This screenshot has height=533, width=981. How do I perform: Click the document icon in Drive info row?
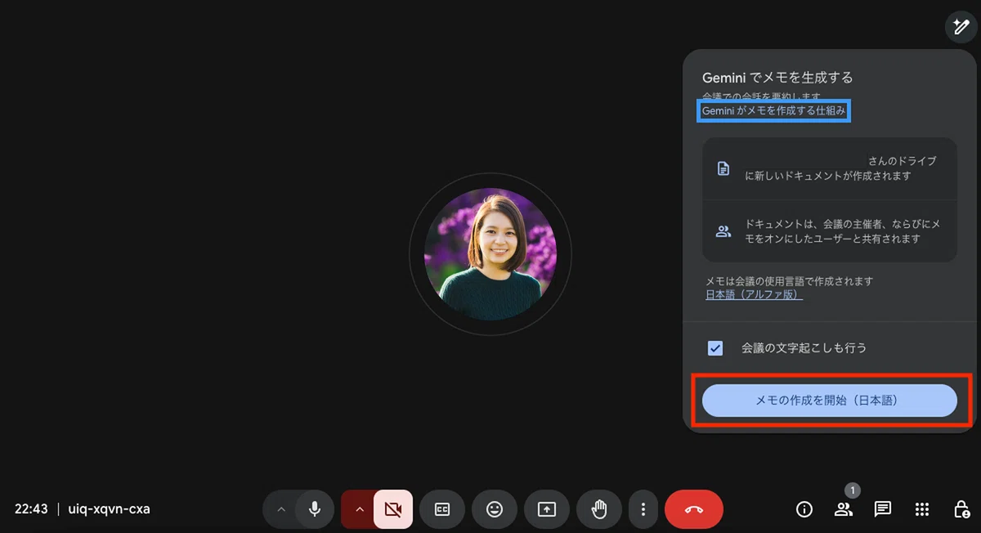click(x=723, y=168)
